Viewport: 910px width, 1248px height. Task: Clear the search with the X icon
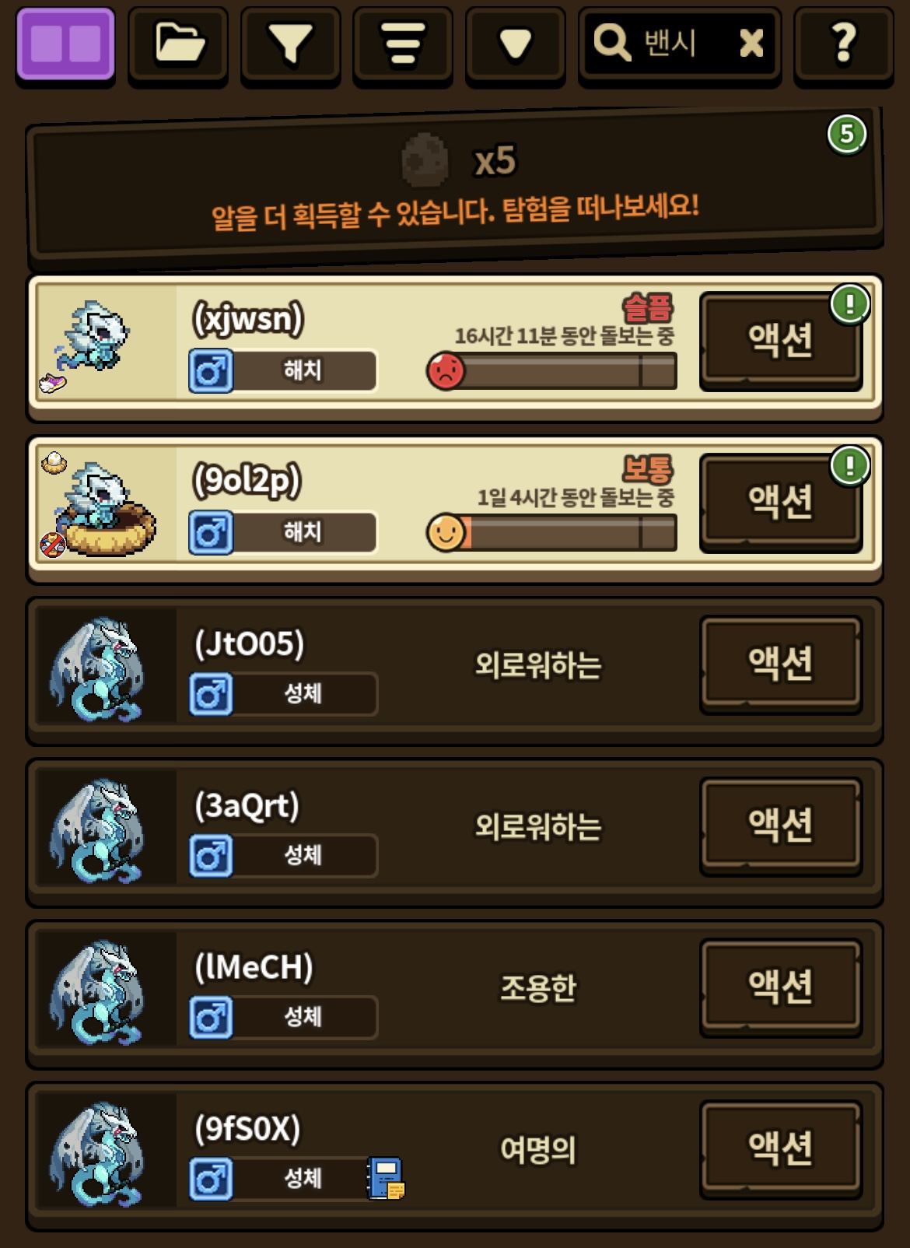[x=751, y=44]
